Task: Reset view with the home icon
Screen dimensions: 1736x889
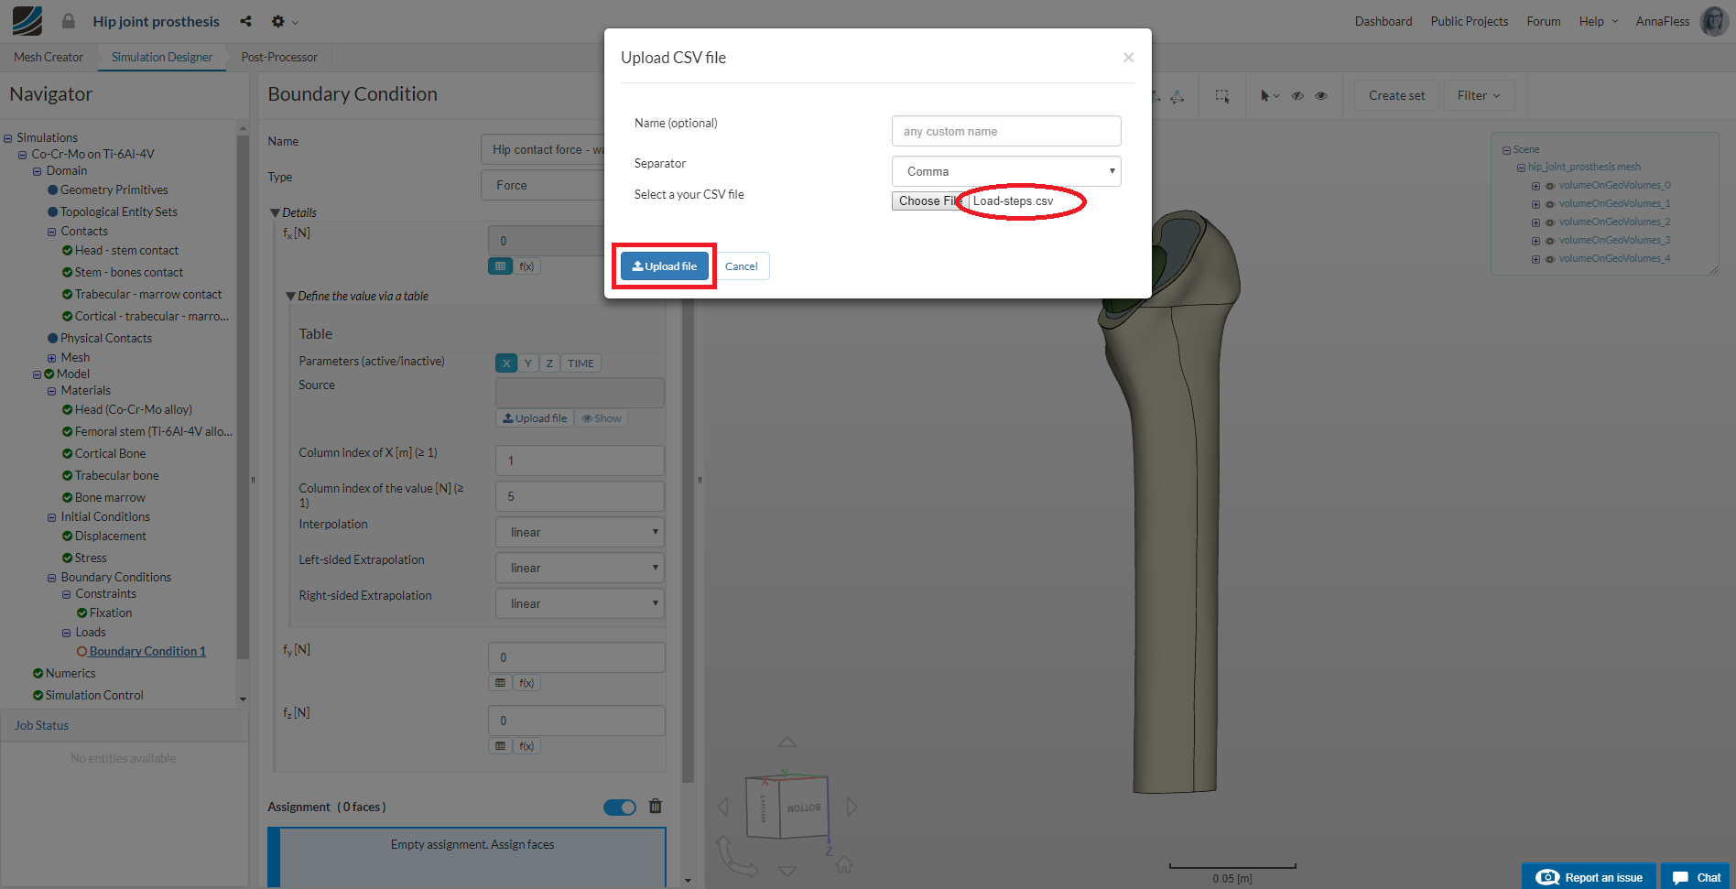Action: pos(844,864)
